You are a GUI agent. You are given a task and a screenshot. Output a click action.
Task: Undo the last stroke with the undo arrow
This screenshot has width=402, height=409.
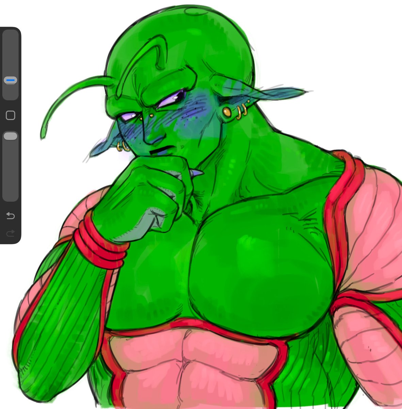point(11,216)
